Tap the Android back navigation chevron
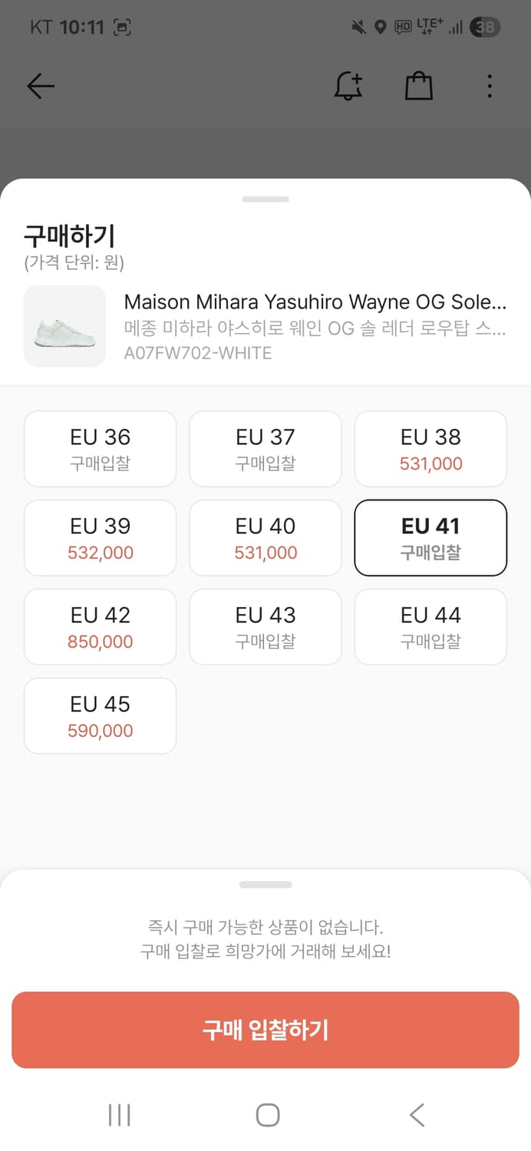Viewport: 531px width, 1151px height. (417, 1115)
